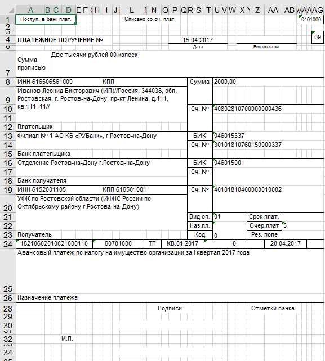This screenshot has height=361, width=325.
Task: Select column header L
Action: 131,10
